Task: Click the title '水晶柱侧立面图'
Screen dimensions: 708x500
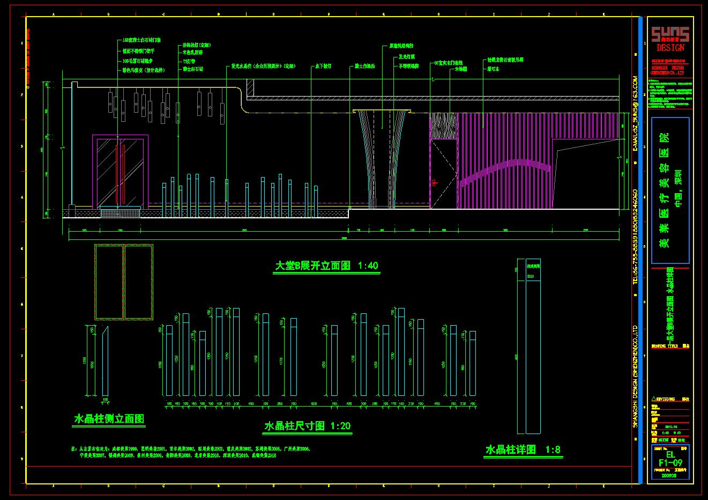Action: (109, 419)
